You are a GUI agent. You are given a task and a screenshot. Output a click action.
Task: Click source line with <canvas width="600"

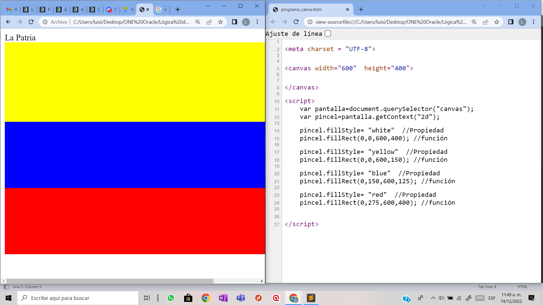(x=349, y=68)
